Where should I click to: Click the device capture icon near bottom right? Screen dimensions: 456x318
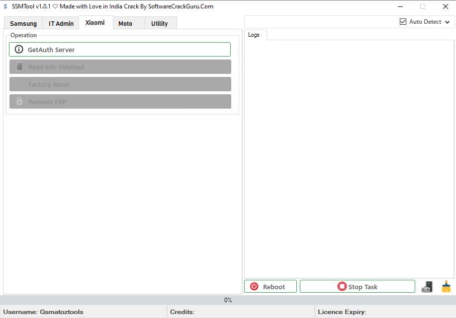(427, 286)
